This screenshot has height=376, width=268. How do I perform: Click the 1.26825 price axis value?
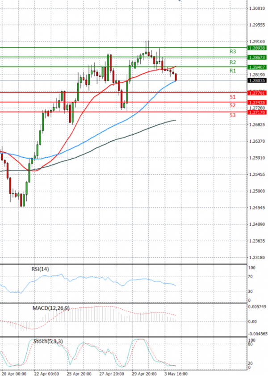pyautogui.click(x=257, y=125)
